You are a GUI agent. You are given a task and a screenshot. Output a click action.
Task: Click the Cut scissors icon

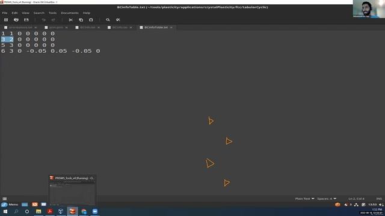pos(71,20)
